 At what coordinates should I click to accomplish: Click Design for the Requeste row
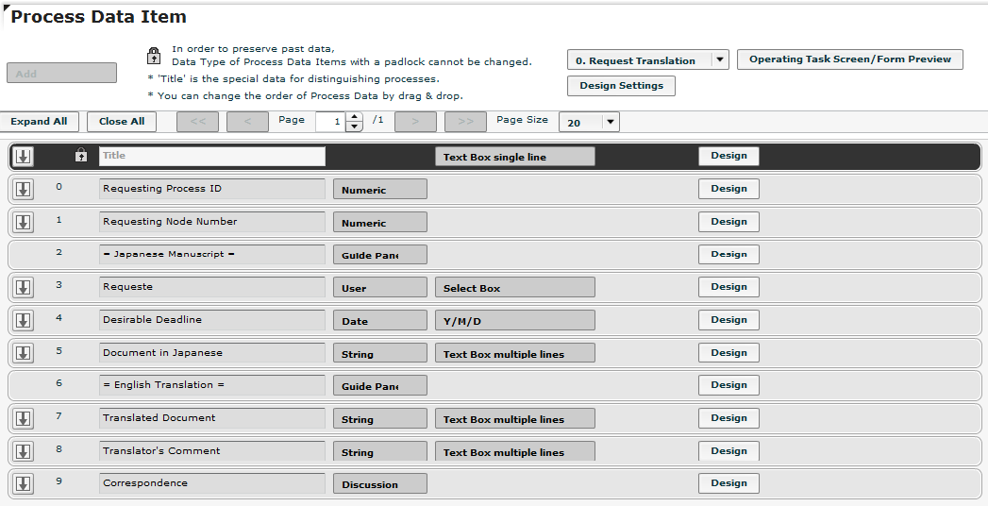click(x=728, y=287)
